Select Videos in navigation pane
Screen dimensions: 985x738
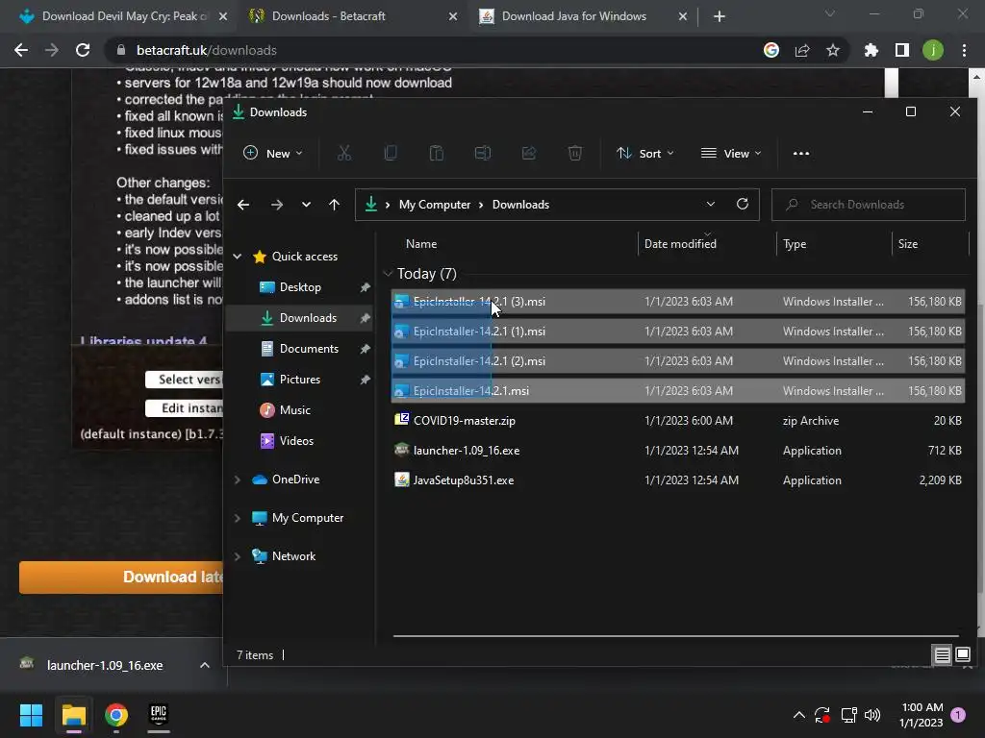coord(296,441)
